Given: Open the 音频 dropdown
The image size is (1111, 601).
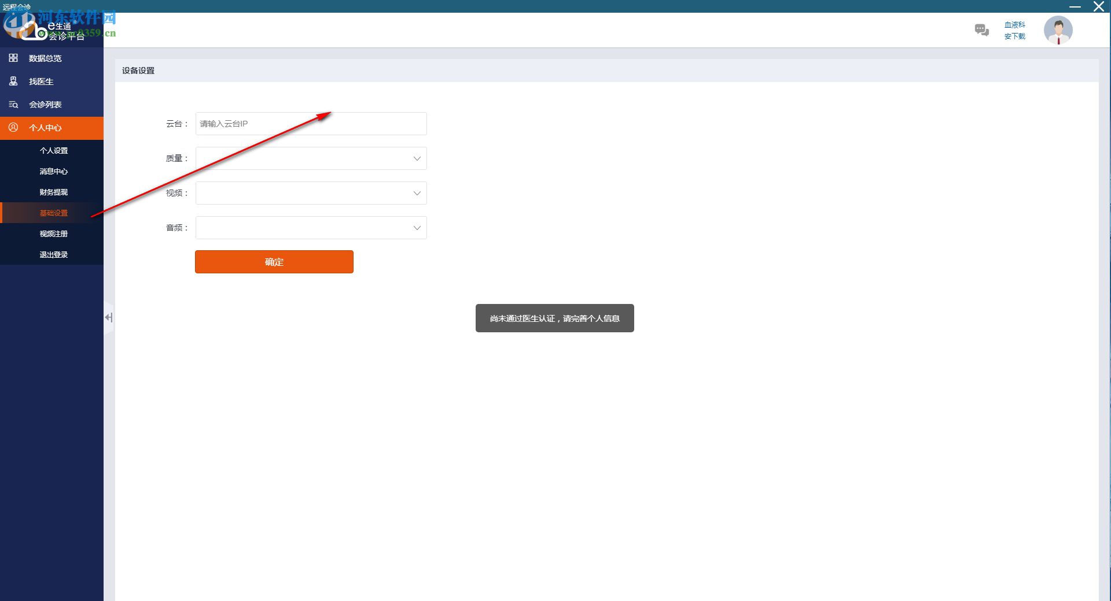Looking at the screenshot, I should pyautogui.click(x=311, y=228).
